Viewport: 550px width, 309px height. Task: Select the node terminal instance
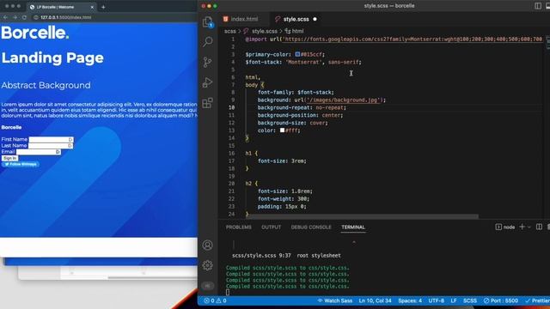point(505,227)
